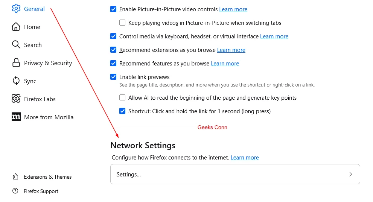Open the Privacy & Security category
Image resolution: width=373 pixels, height=202 pixels.
click(x=48, y=63)
